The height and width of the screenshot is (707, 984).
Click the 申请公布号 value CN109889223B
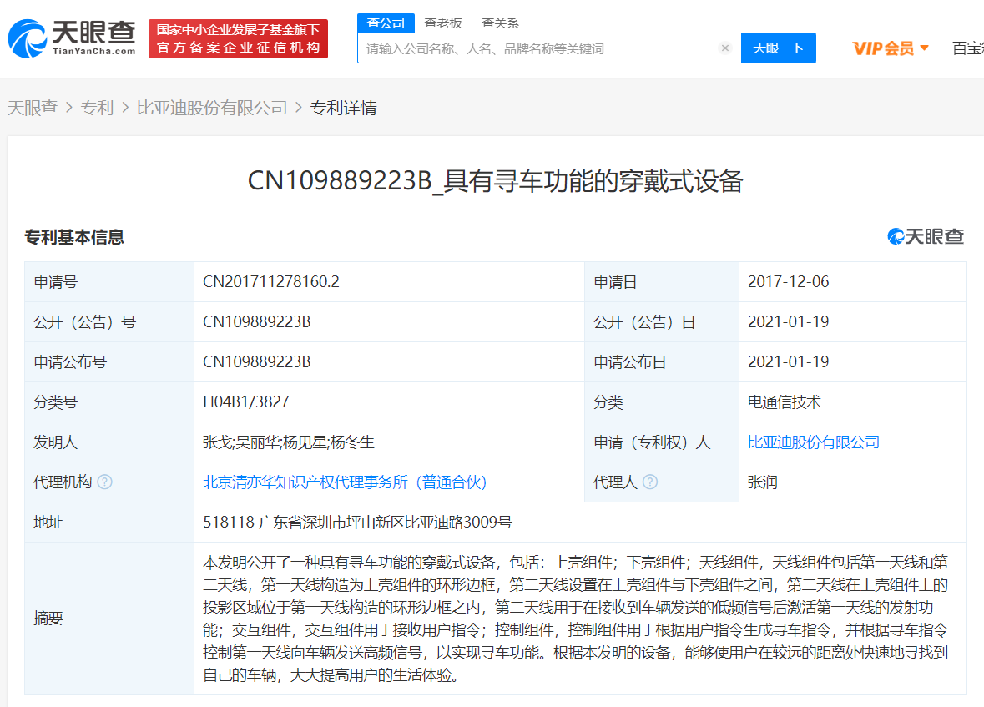click(x=257, y=361)
